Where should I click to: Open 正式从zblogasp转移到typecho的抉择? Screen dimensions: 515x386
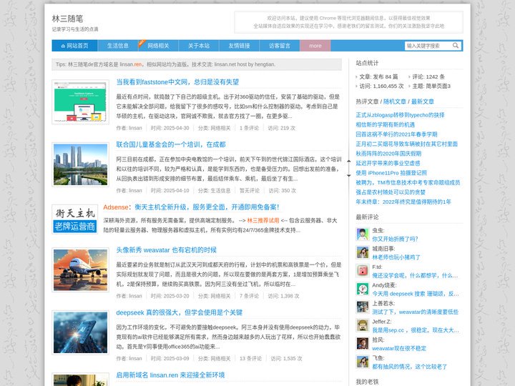[x=400, y=115]
